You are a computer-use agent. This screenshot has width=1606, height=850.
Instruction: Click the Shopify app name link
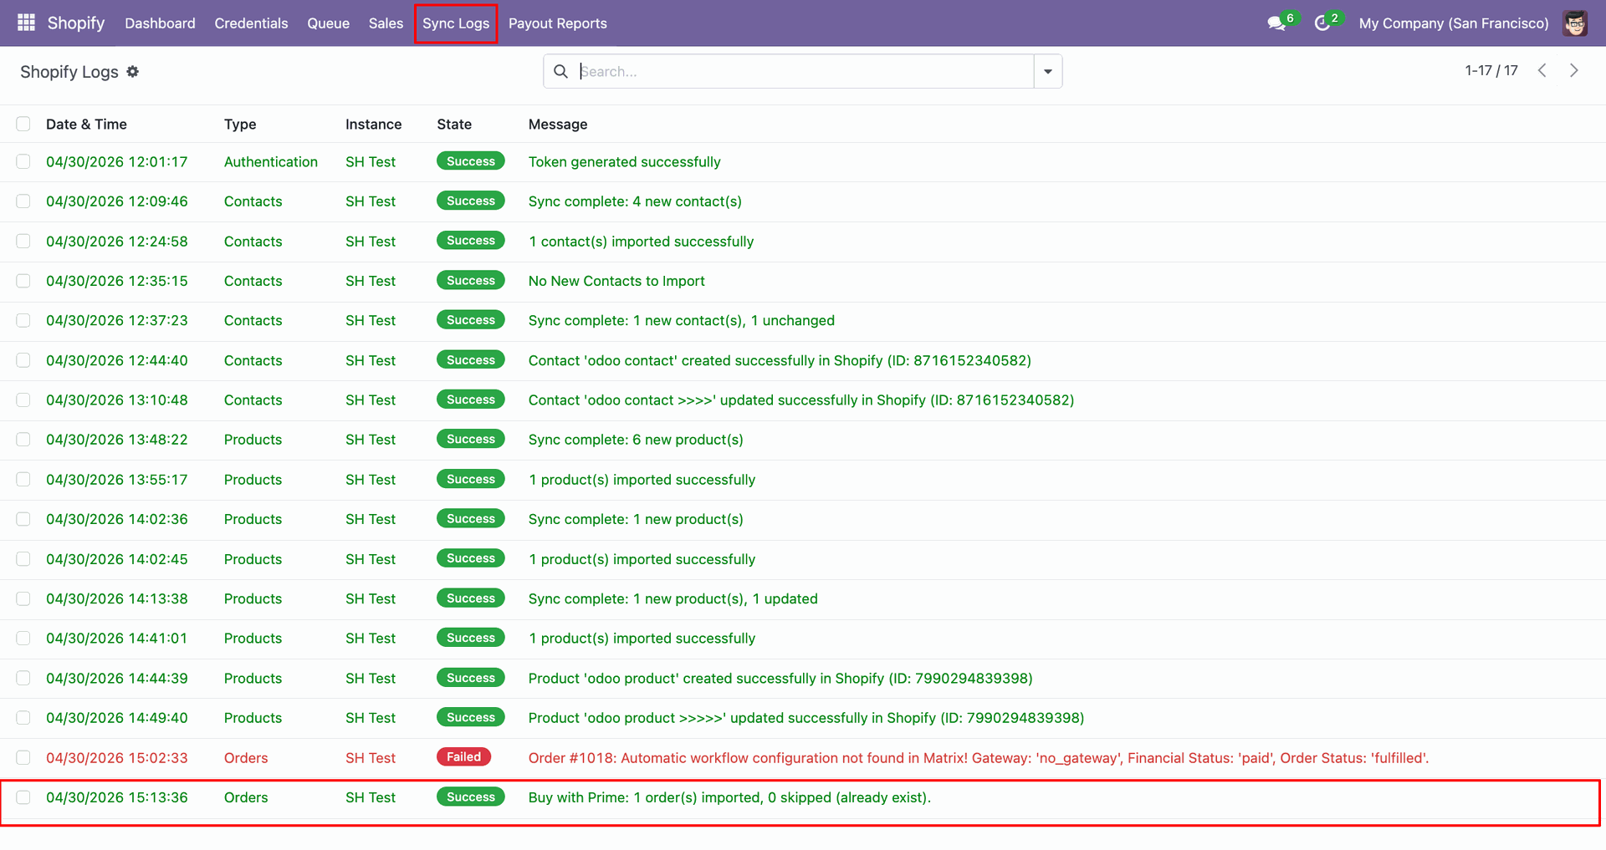[x=76, y=23]
